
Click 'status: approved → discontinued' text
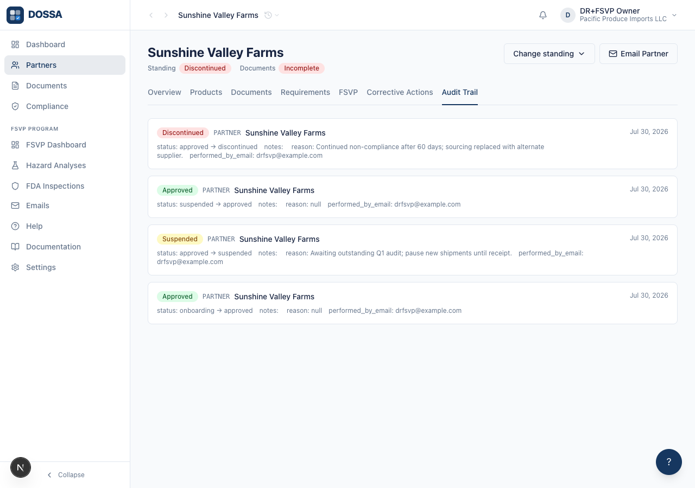click(207, 147)
